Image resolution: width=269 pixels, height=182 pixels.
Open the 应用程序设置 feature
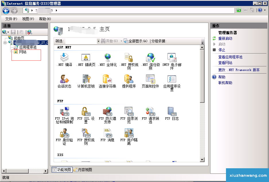(x=172, y=83)
